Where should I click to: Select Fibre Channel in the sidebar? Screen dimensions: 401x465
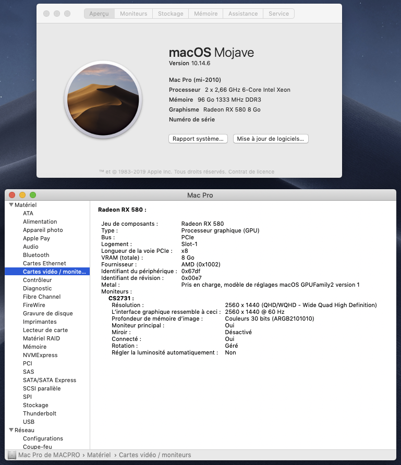tap(42, 296)
